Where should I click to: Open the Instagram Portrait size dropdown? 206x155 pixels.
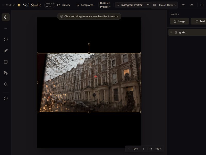(133, 5)
